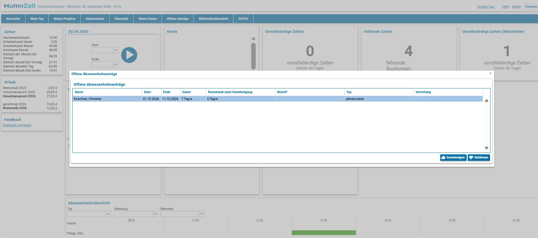Viewport: 538px width, 238px height.
Task: Sort table by Ende column header
Action: [x=171, y=92]
